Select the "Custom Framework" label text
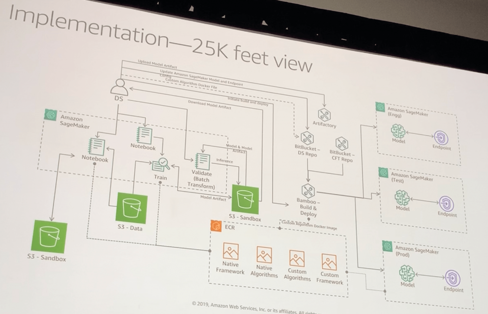 click(x=330, y=278)
